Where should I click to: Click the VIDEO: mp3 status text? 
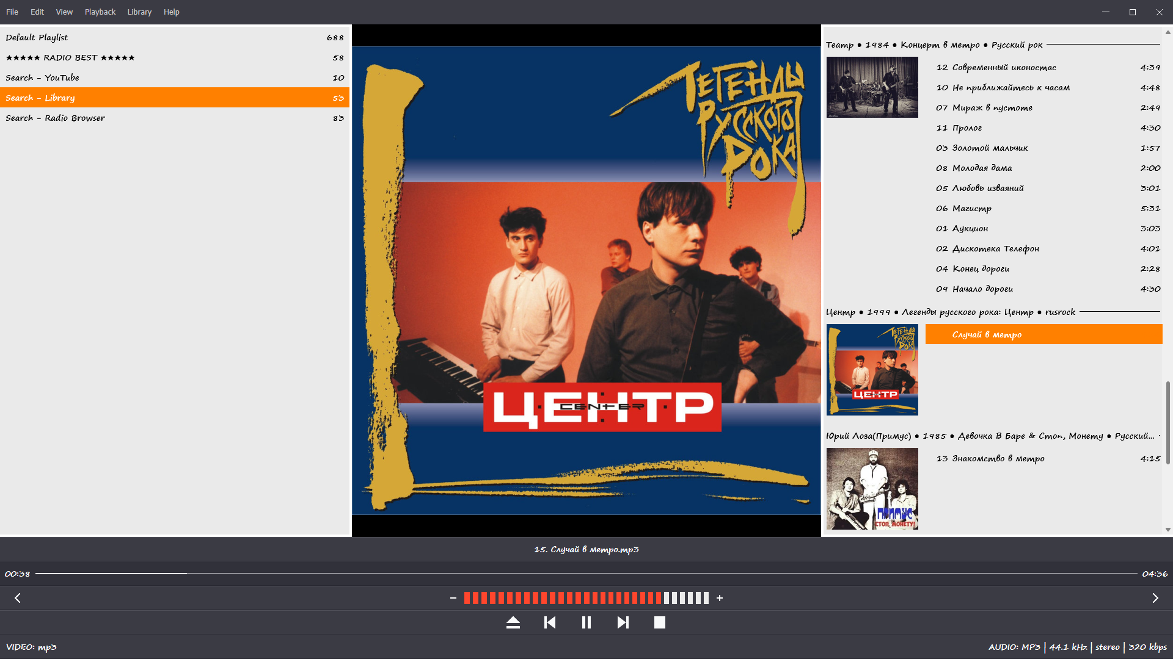pos(31,647)
